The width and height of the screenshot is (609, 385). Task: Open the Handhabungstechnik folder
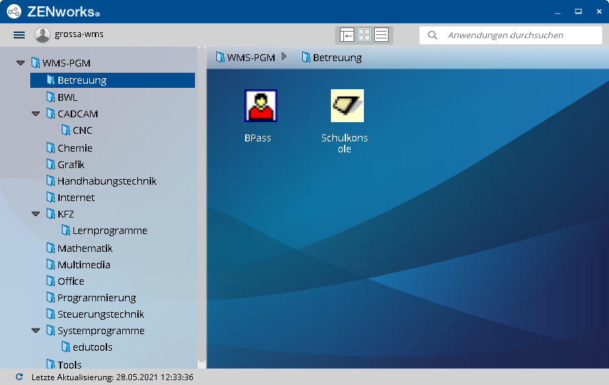coord(102,181)
